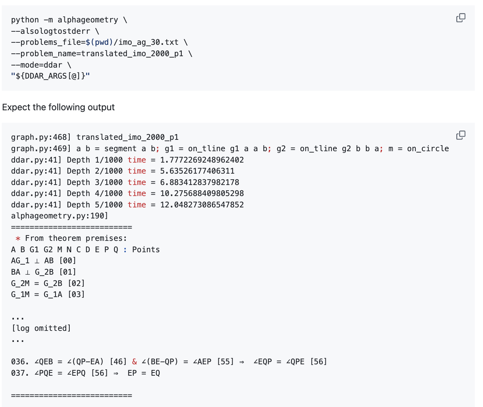Click the 'graph.py:468] translated_imo_2000_p1' line
The width and height of the screenshot is (483, 407).
95,137
